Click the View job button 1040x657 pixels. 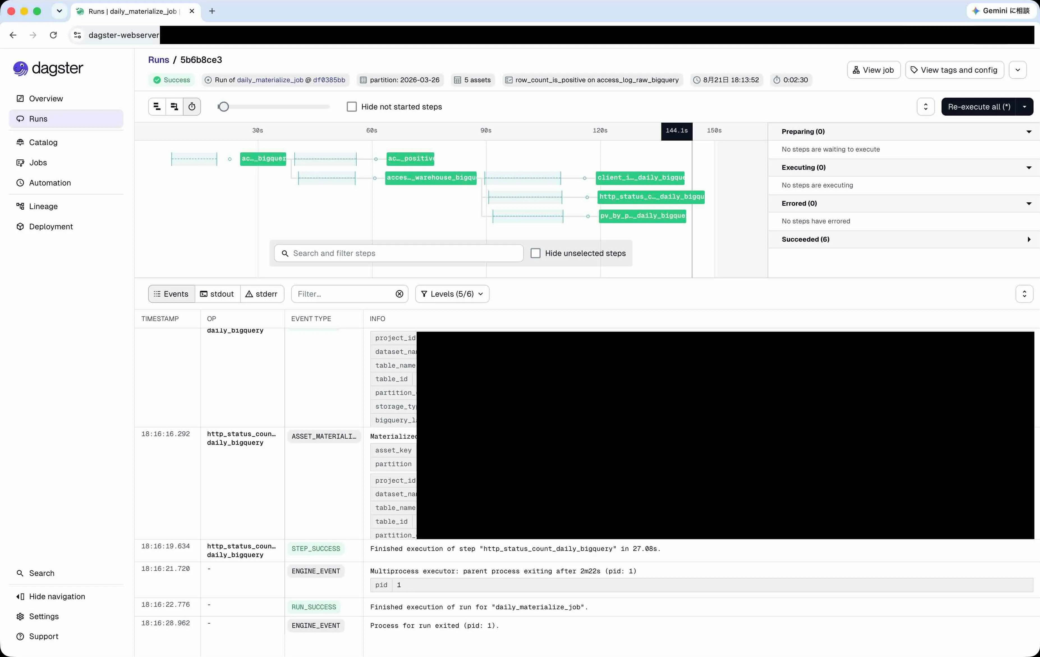[x=873, y=70]
